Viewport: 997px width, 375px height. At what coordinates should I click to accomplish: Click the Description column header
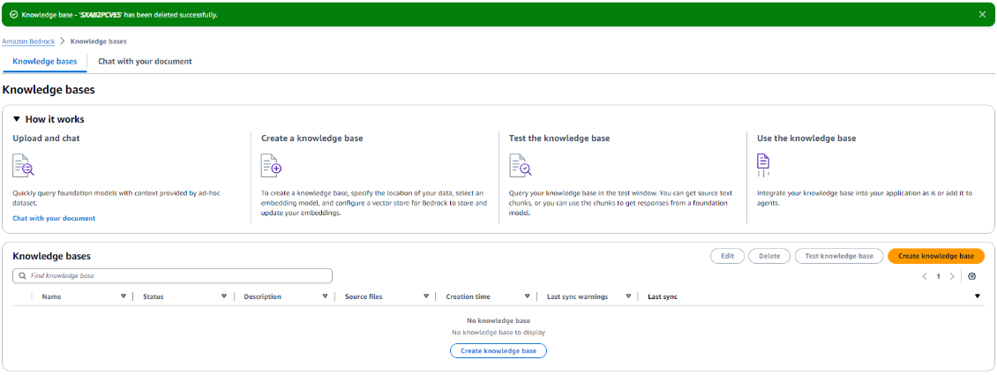[263, 296]
